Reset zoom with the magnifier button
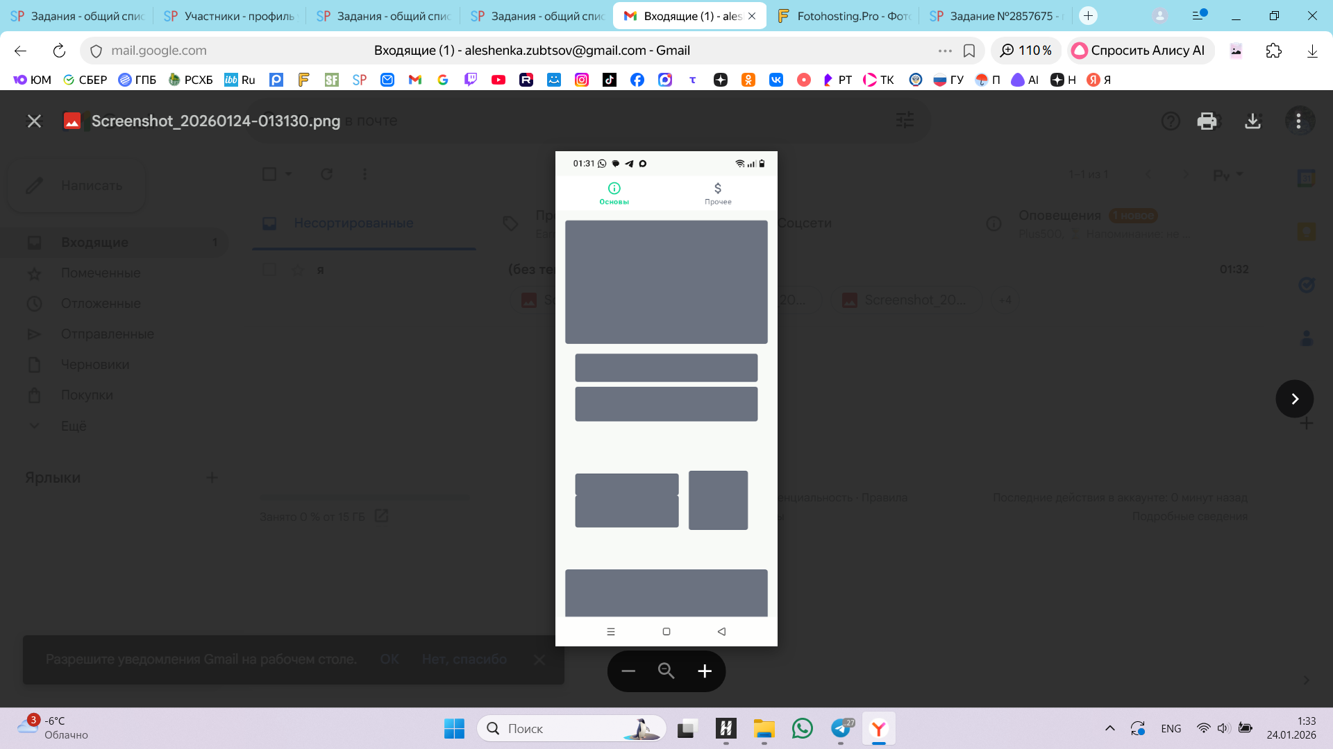The height and width of the screenshot is (749, 1333). point(666,671)
